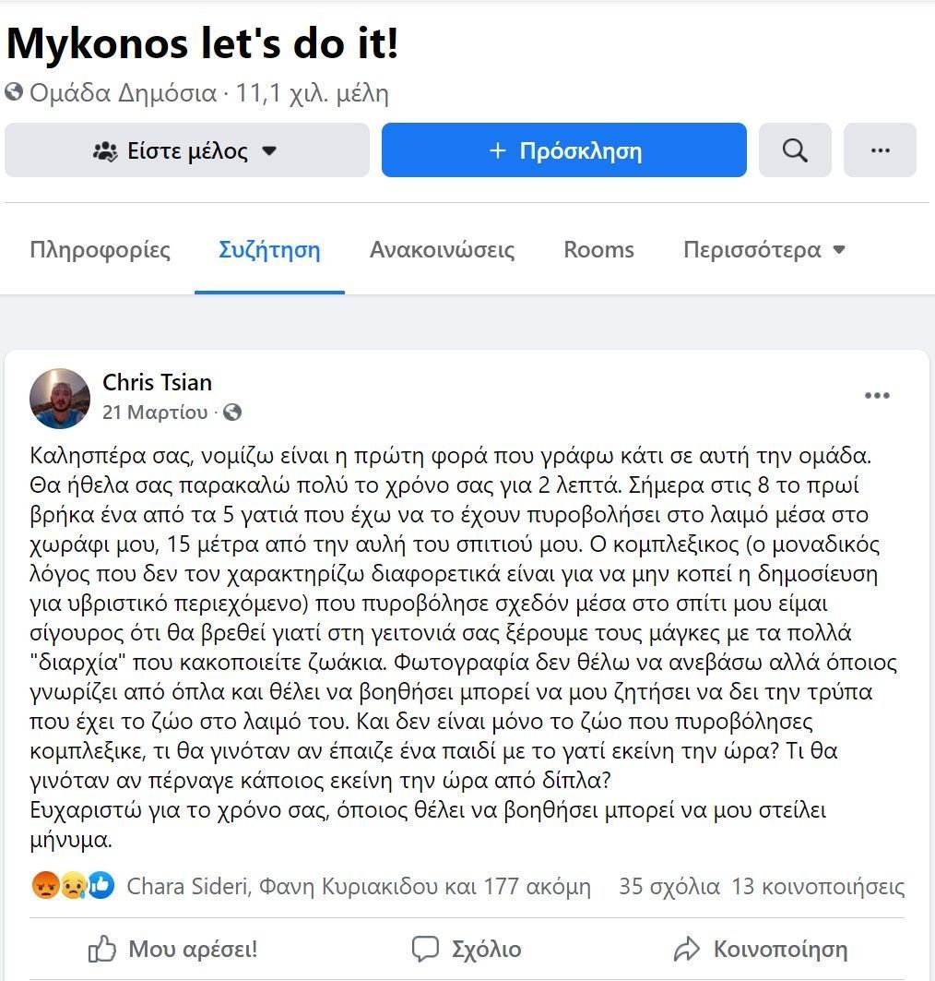Click the blue like reaction icon

point(101,885)
